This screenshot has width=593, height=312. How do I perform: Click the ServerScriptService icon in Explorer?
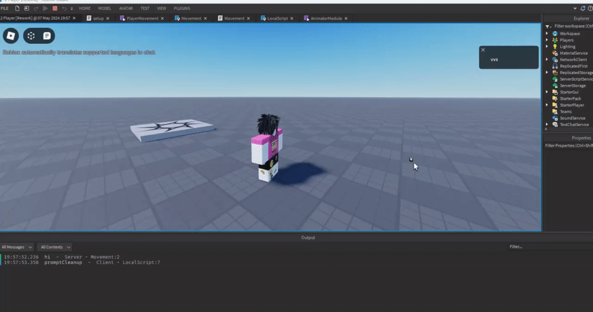click(555, 79)
